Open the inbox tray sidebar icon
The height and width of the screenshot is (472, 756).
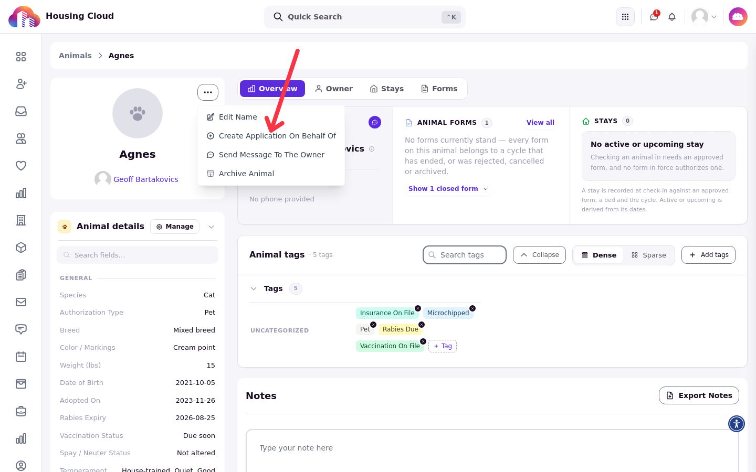pos(21,111)
